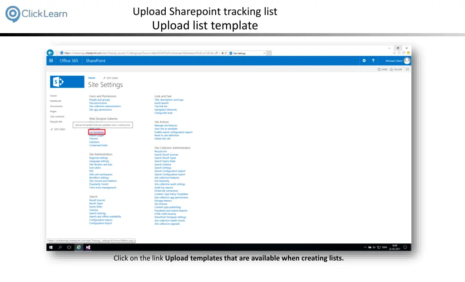Open Documents in the left navigation
Viewport: 465px width, 282px height.
pyautogui.click(x=56, y=106)
